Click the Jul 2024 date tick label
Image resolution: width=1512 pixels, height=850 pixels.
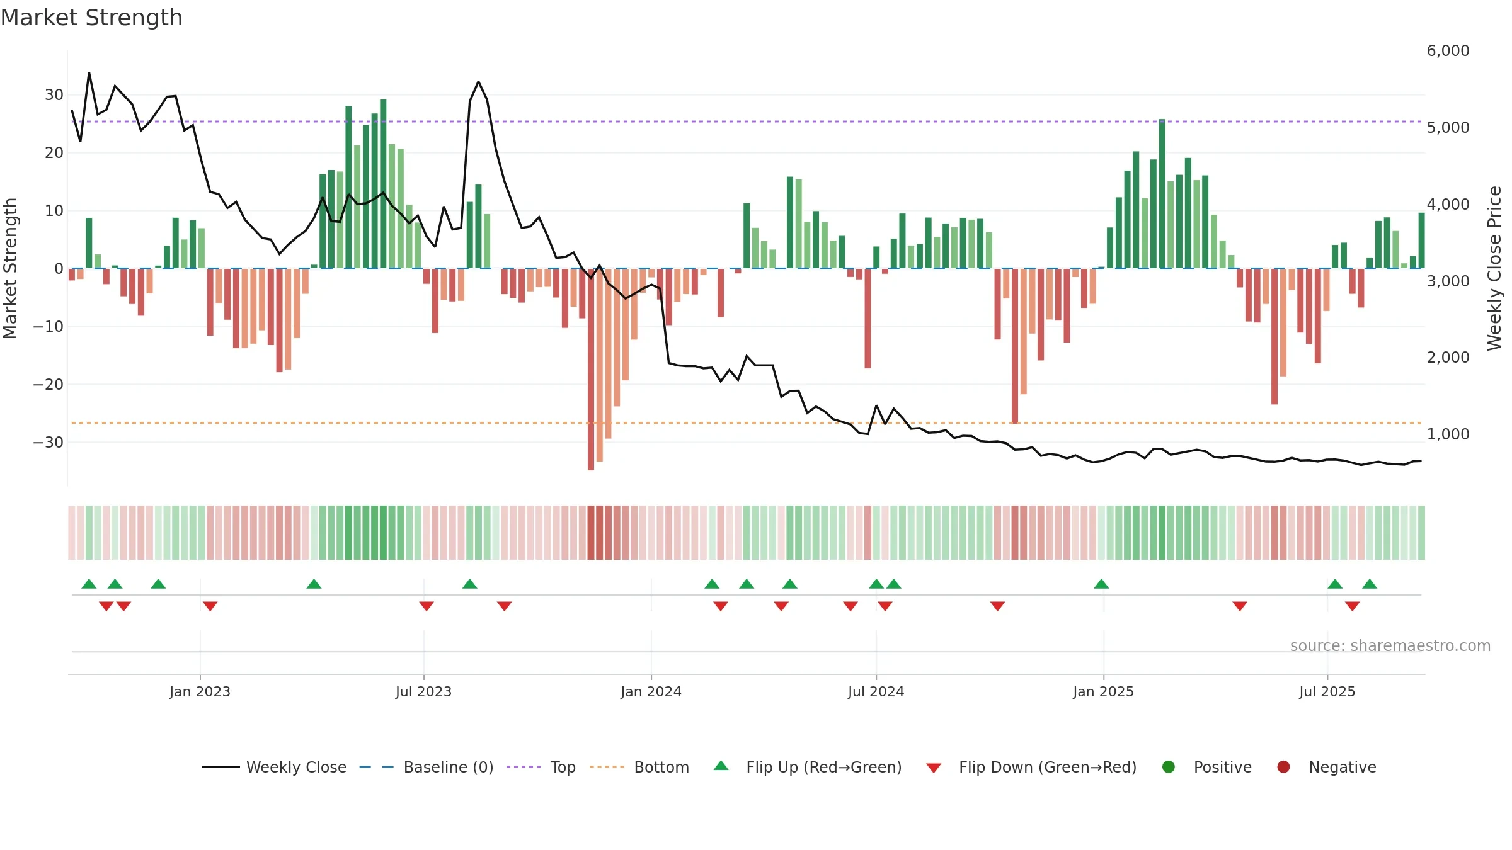[x=876, y=691]
